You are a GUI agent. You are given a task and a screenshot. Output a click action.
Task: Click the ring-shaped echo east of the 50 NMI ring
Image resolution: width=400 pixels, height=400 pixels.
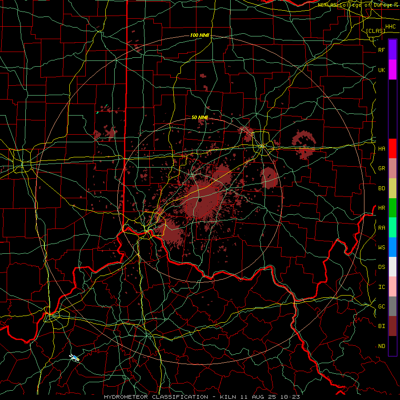coord(304,144)
